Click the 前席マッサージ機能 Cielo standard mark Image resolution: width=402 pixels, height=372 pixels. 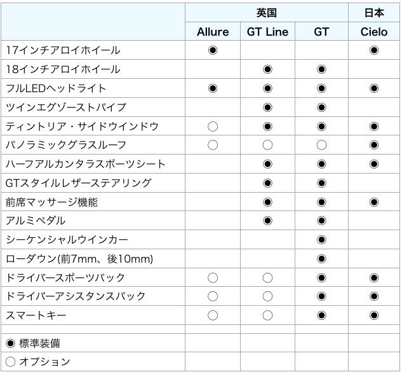[x=374, y=202]
